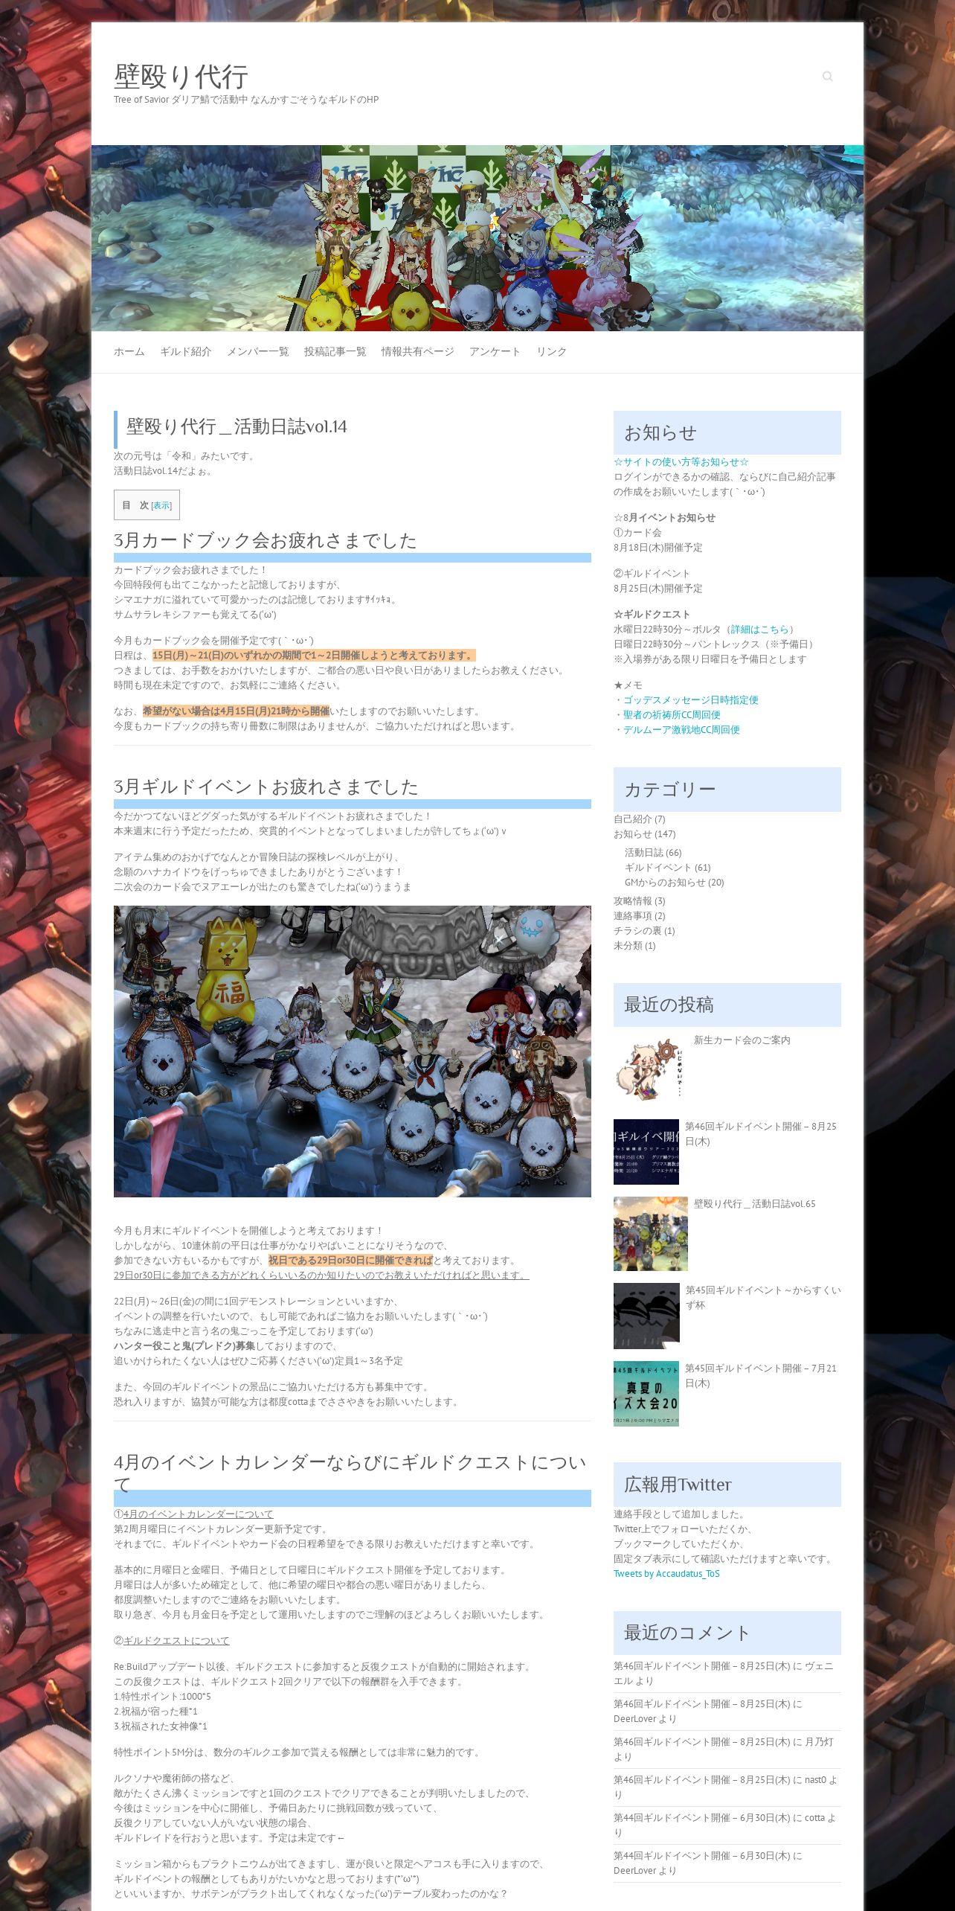Open the リンク menu item
955x1911 pixels.
(552, 351)
